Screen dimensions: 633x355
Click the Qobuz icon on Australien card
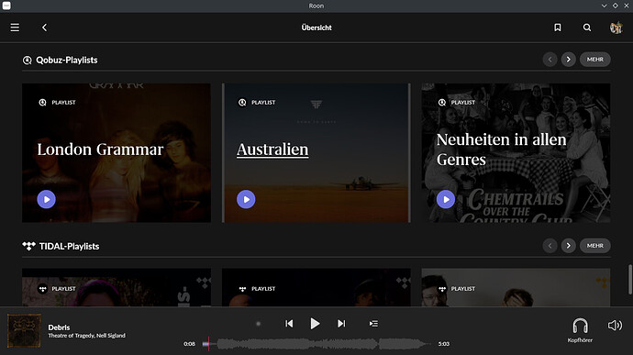coord(242,103)
